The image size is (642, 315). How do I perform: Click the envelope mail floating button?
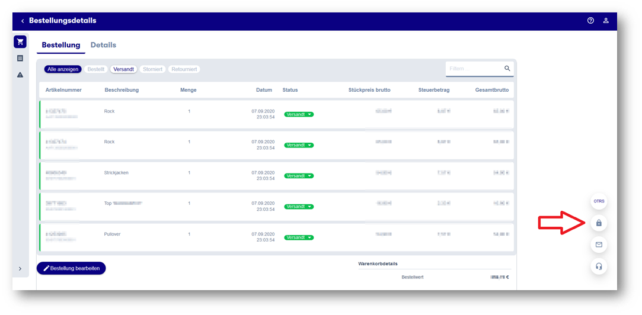[x=599, y=245]
